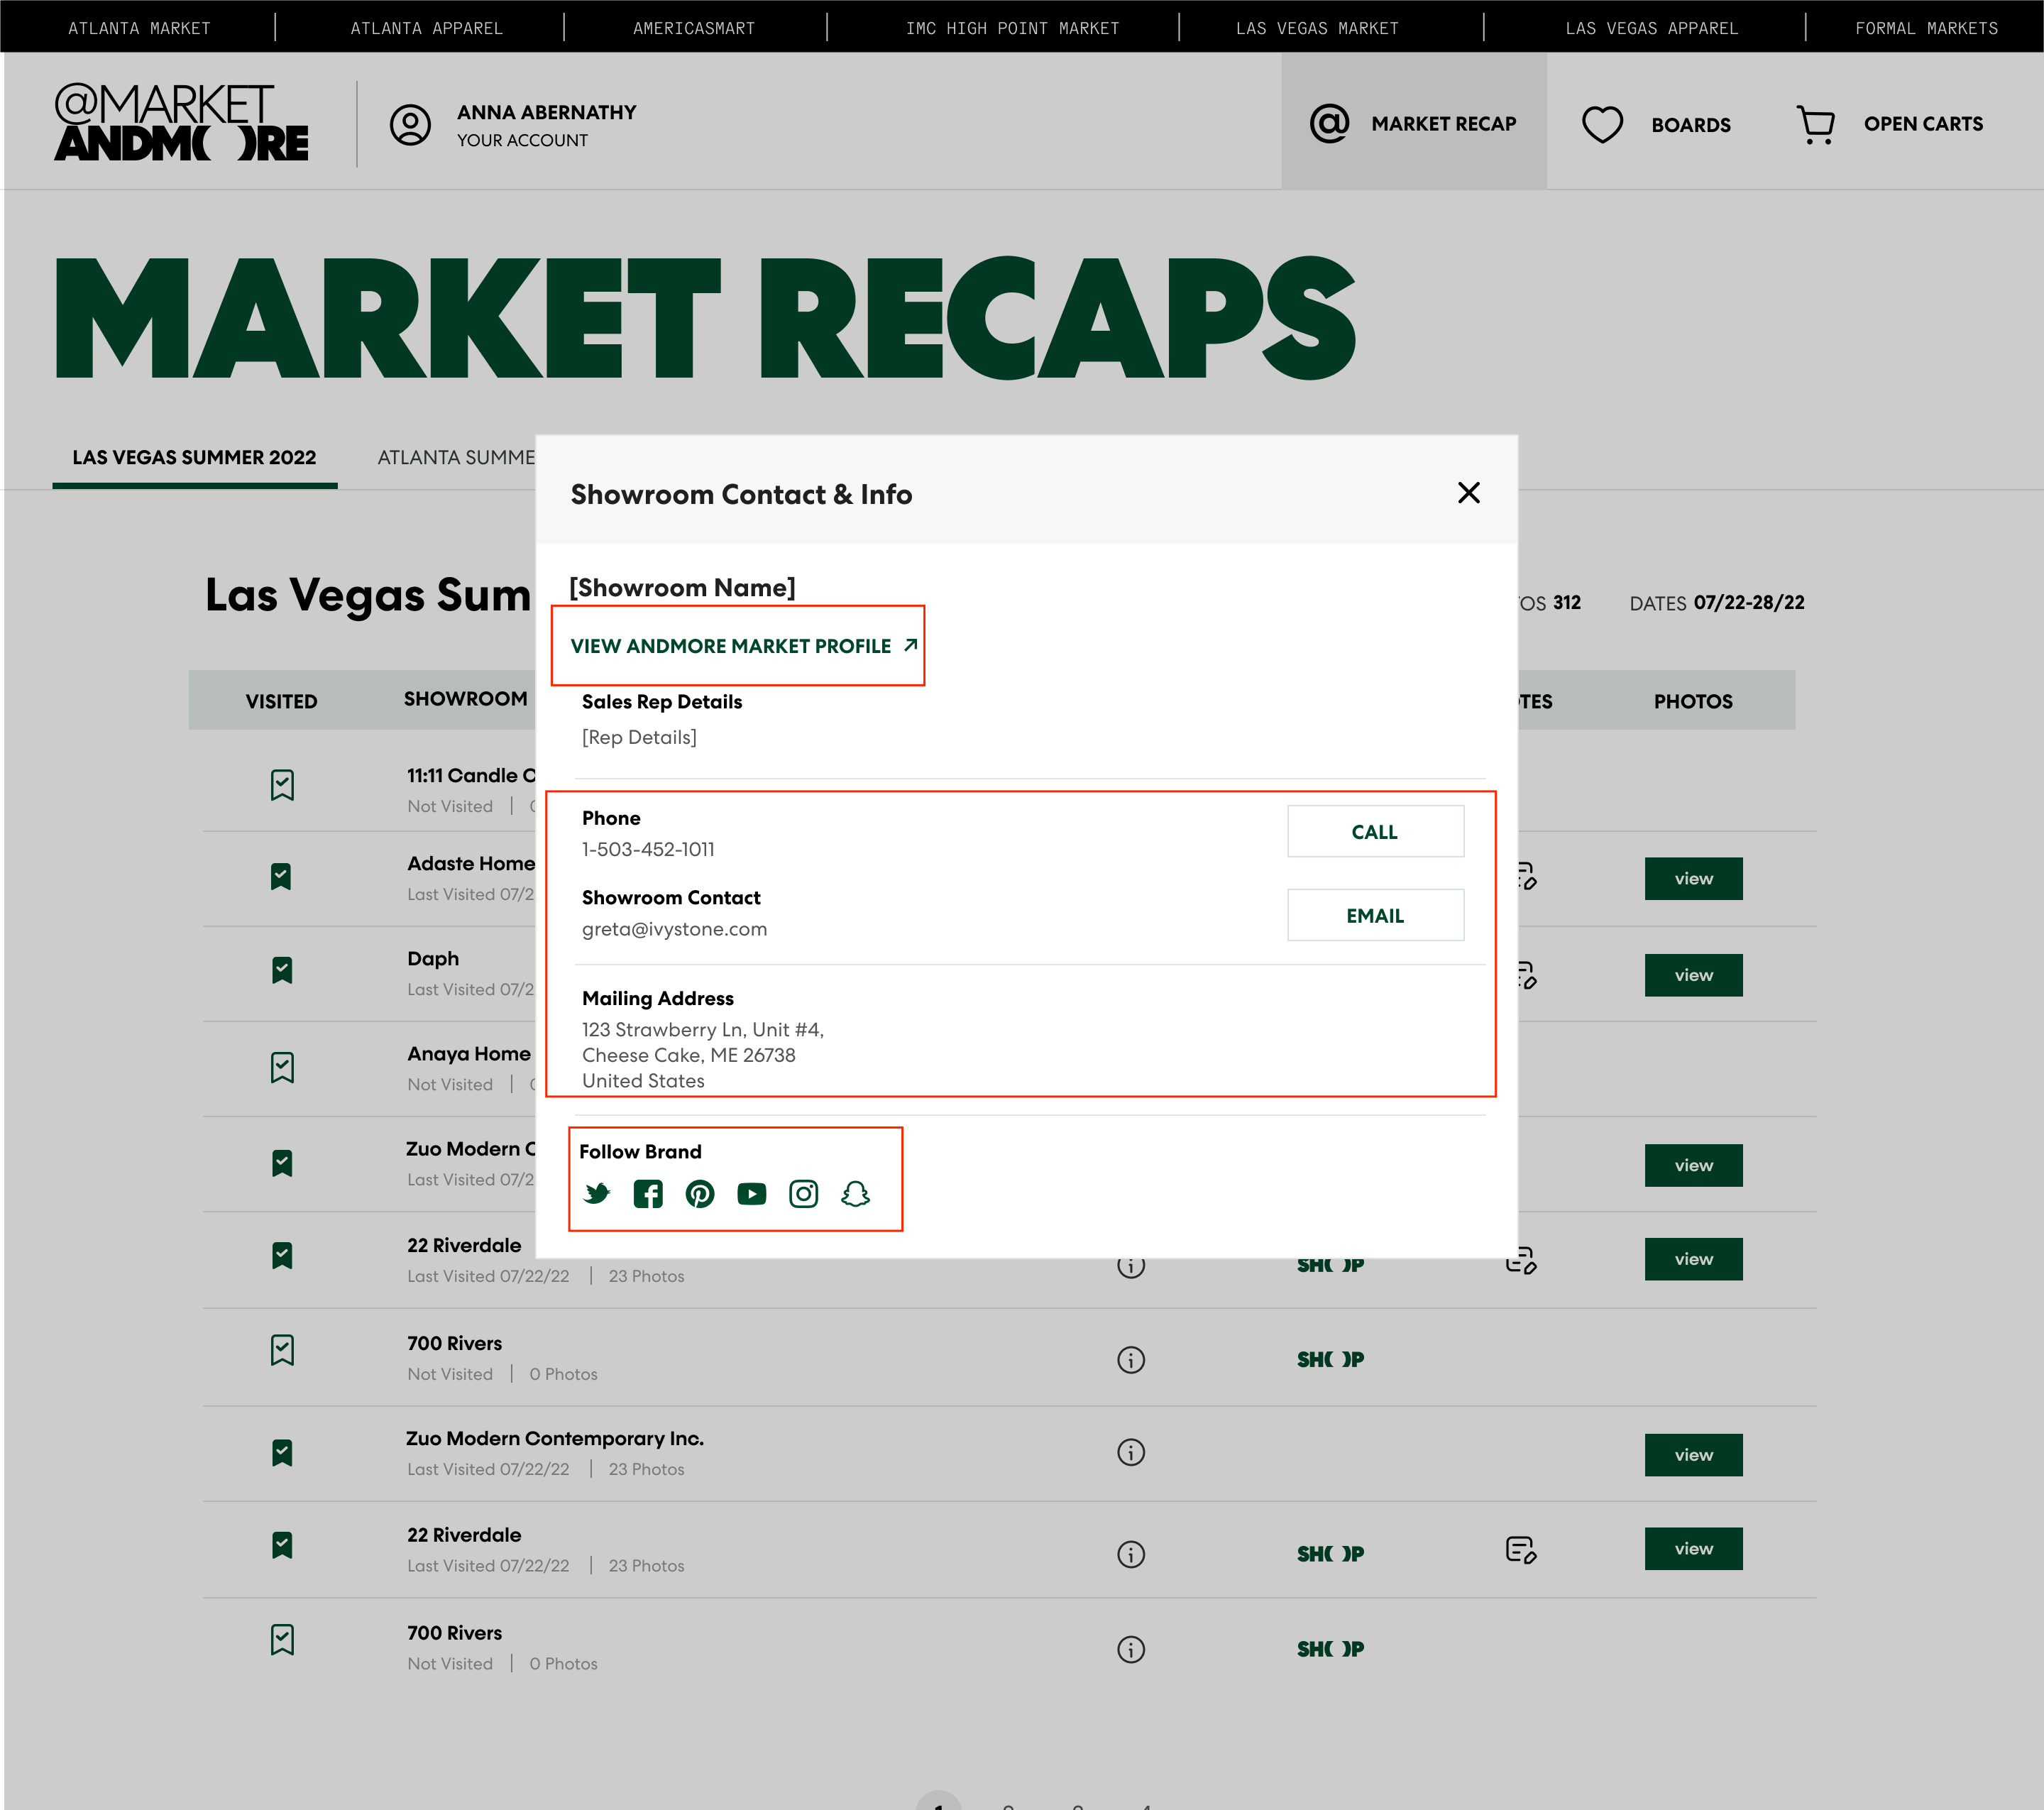Click the [Showroom Name] heading
2044x1810 pixels.
point(682,587)
